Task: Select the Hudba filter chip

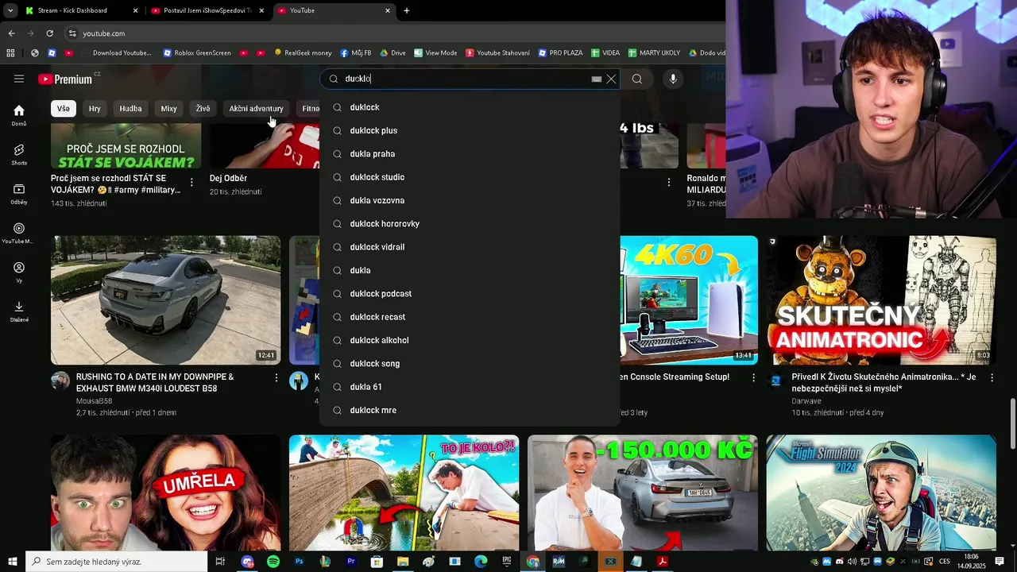Action: [130, 109]
